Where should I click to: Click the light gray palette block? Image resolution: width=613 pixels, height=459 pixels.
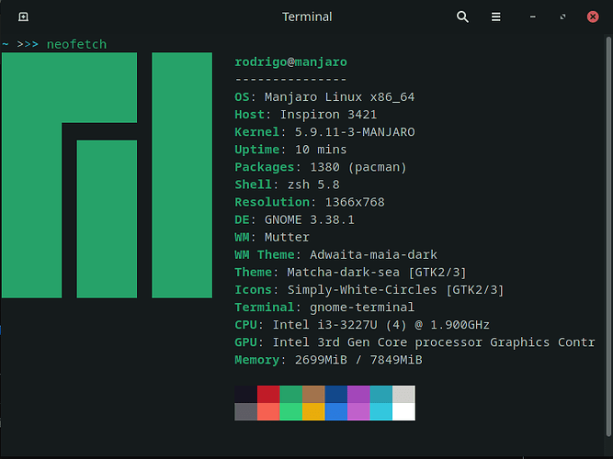click(x=403, y=394)
